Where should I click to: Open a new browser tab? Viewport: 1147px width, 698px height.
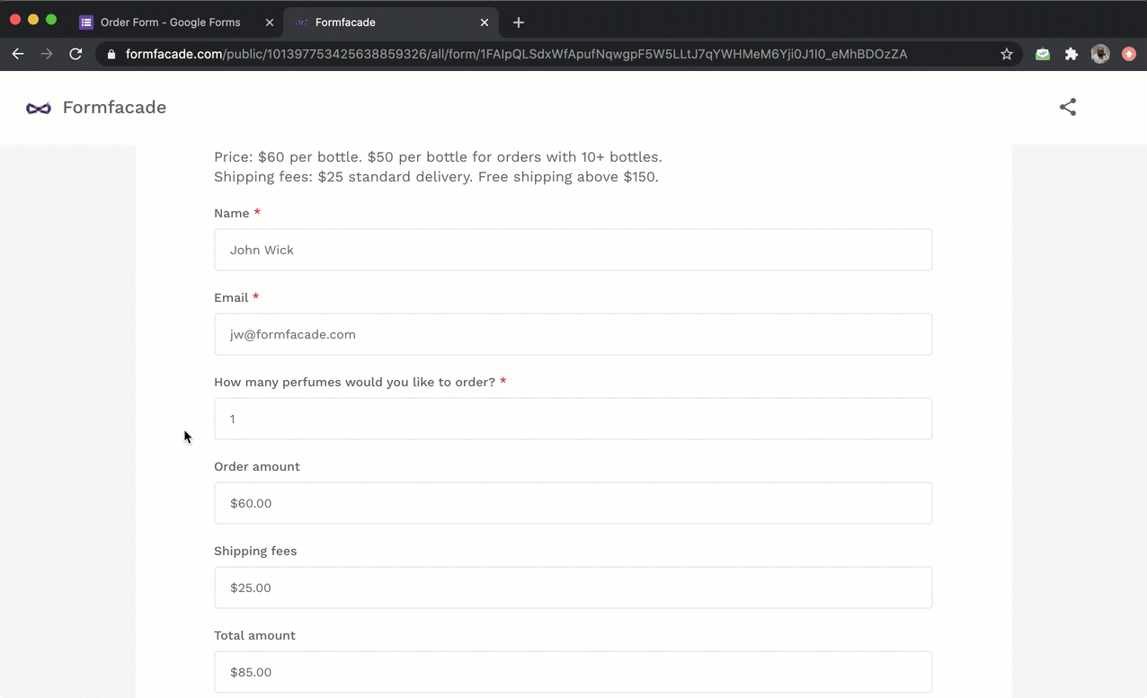coord(519,22)
